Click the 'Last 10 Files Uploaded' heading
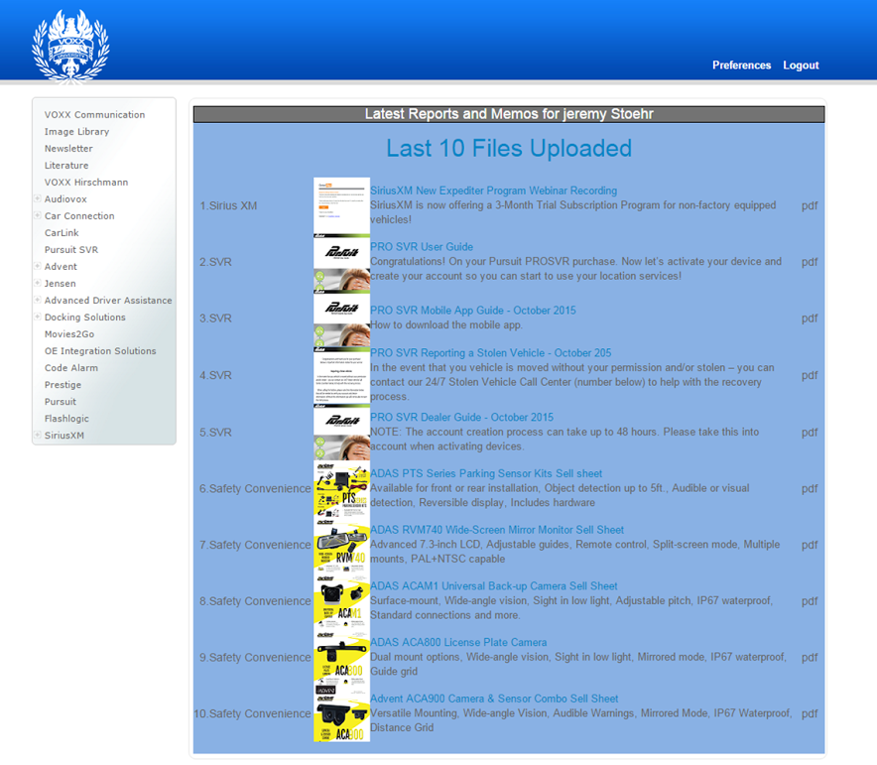Screen dimensions: 877x765 509,148
